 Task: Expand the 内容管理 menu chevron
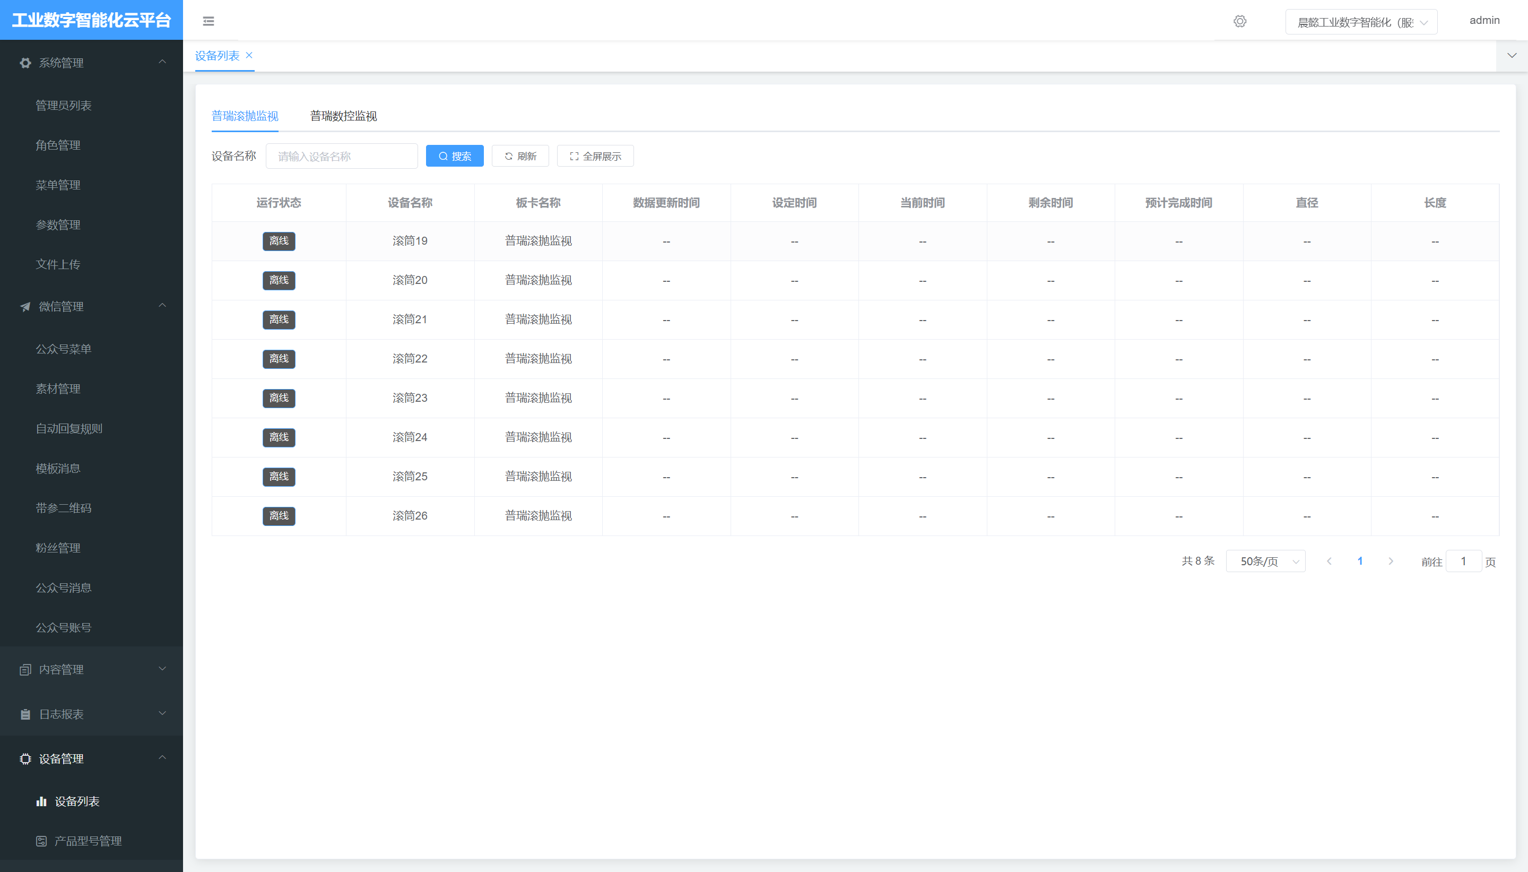click(x=162, y=668)
